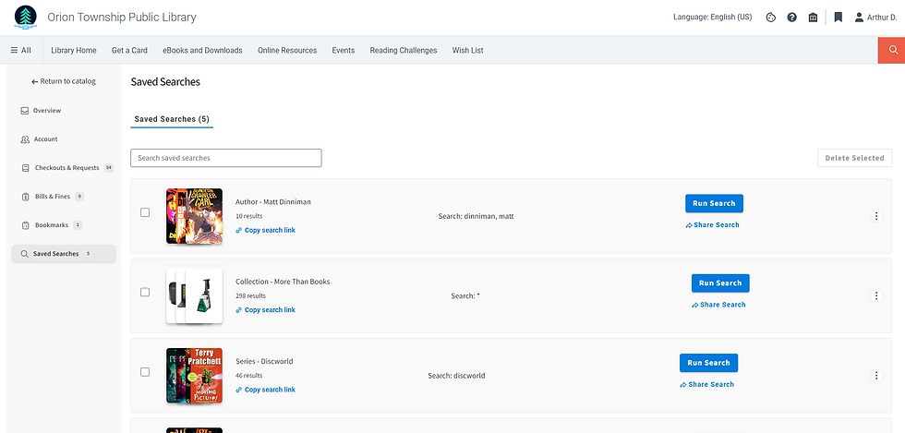Open cookie settings icon in header
The width and height of the screenshot is (905, 433).
tap(770, 18)
